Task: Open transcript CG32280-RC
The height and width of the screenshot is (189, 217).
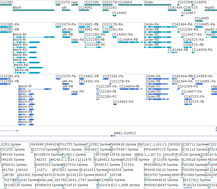Action: pyautogui.click(x=95, y=45)
